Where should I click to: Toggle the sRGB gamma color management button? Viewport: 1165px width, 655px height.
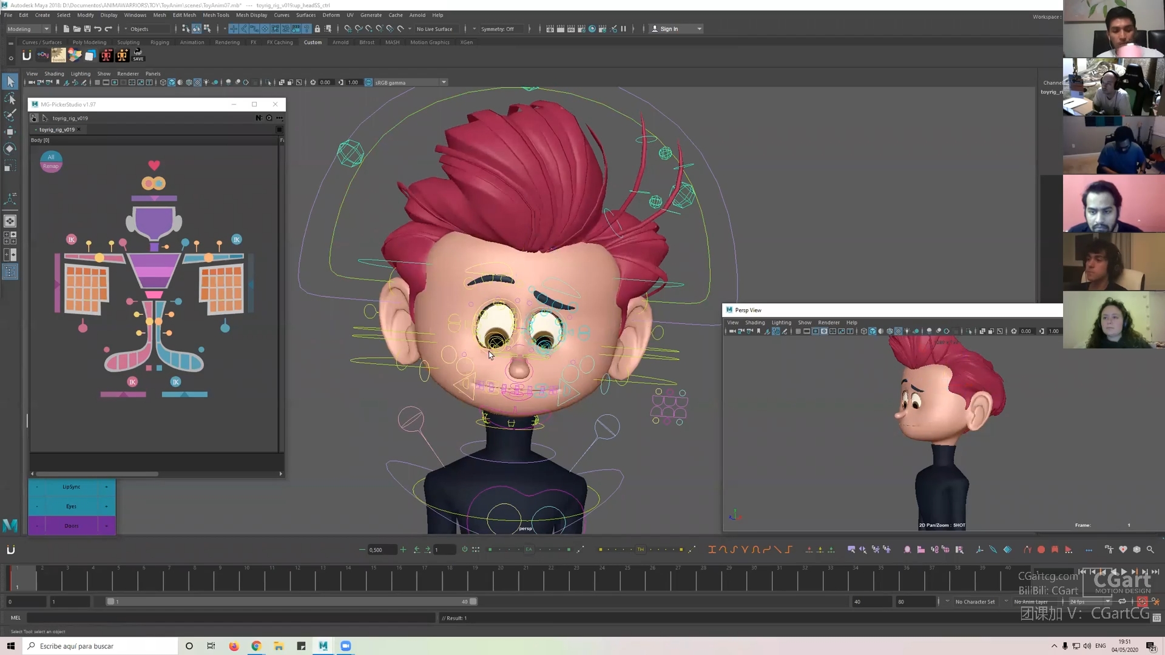point(368,82)
